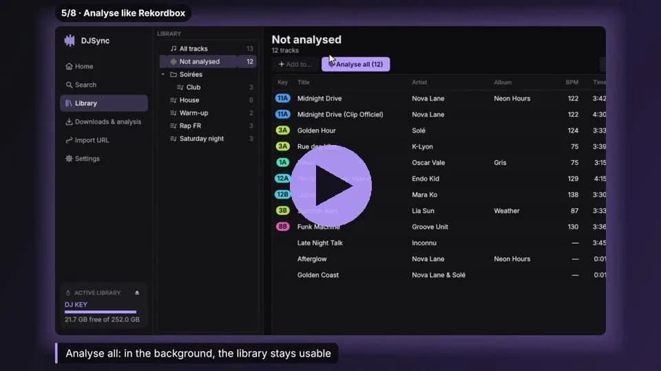Click the Rap FR playlist icon
661x371 pixels.
[x=174, y=126]
